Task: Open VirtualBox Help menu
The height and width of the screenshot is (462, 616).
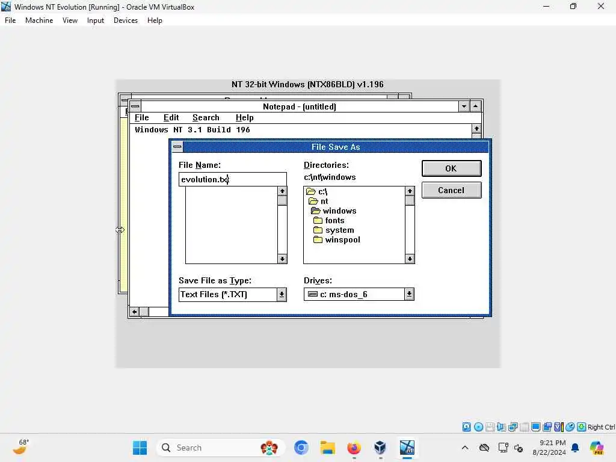Action: 155,20
